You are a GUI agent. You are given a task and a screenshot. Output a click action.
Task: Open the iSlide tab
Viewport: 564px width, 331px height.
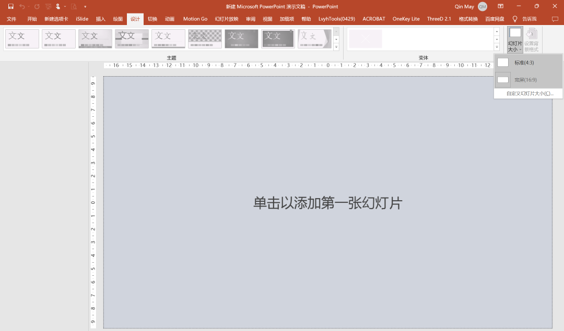tap(82, 19)
